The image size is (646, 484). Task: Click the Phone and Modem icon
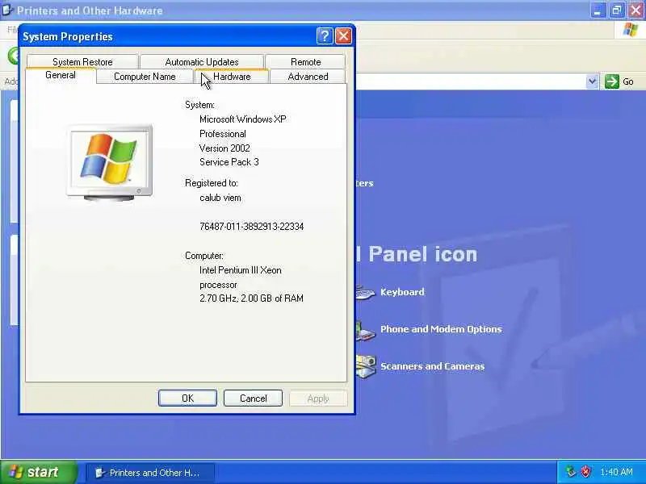coord(366,330)
